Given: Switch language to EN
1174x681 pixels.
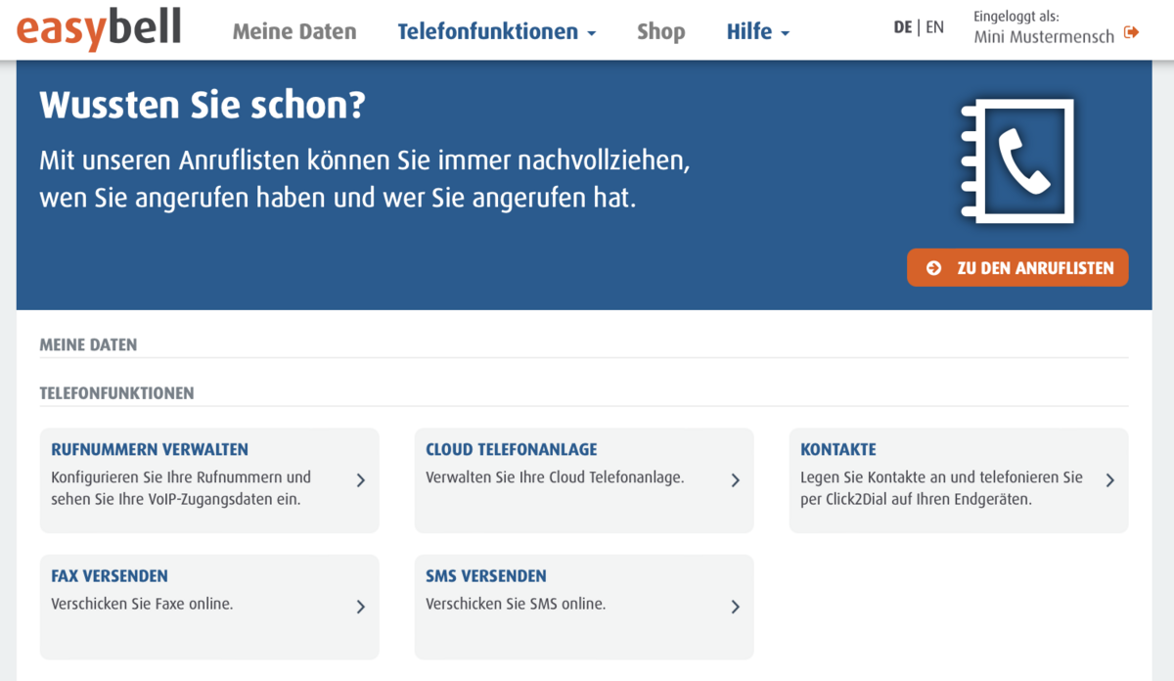Looking at the screenshot, I should tap(934, 27).
